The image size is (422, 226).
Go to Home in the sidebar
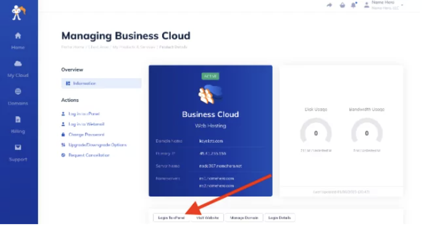(18, 41)
